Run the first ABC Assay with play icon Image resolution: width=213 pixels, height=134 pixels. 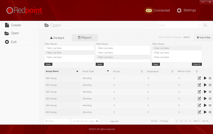[x=205, y=78]
